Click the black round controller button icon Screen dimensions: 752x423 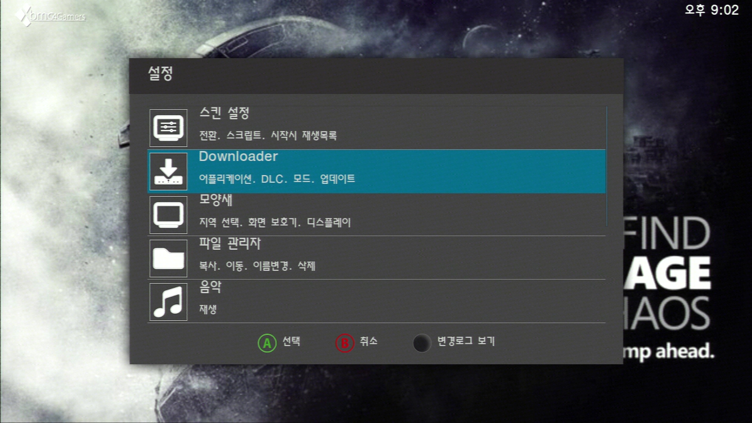click(x=422, y=343)
